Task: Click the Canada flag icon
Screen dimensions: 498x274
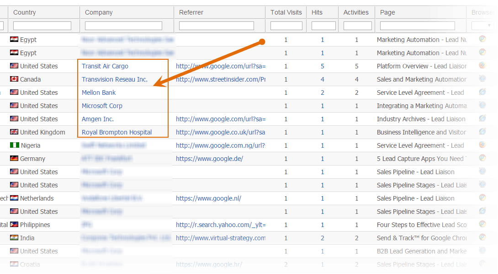Action: point(14,79)
